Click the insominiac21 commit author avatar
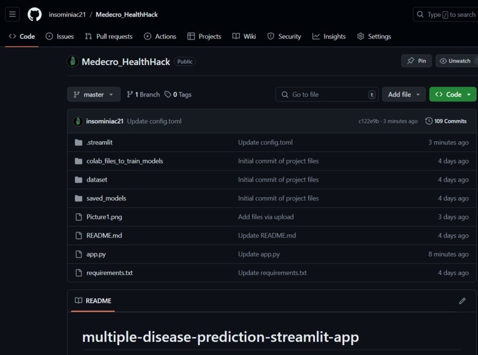 click(x=78, y=121)
